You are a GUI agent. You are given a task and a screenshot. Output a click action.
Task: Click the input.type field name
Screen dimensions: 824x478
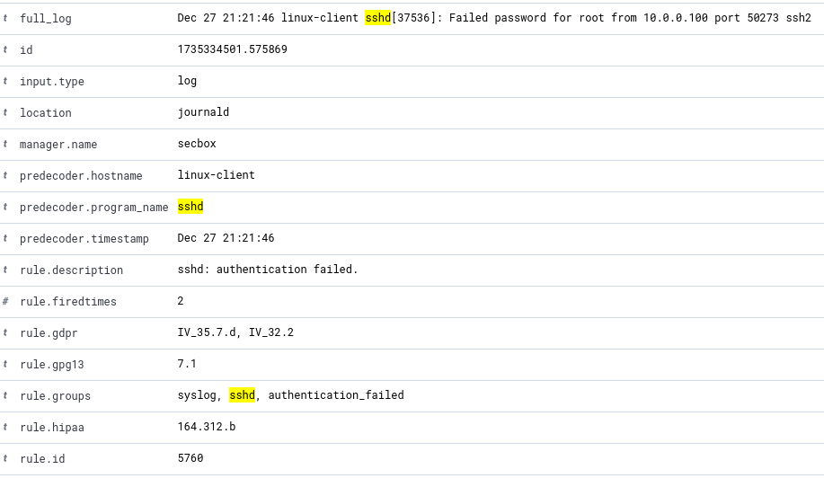52,82
